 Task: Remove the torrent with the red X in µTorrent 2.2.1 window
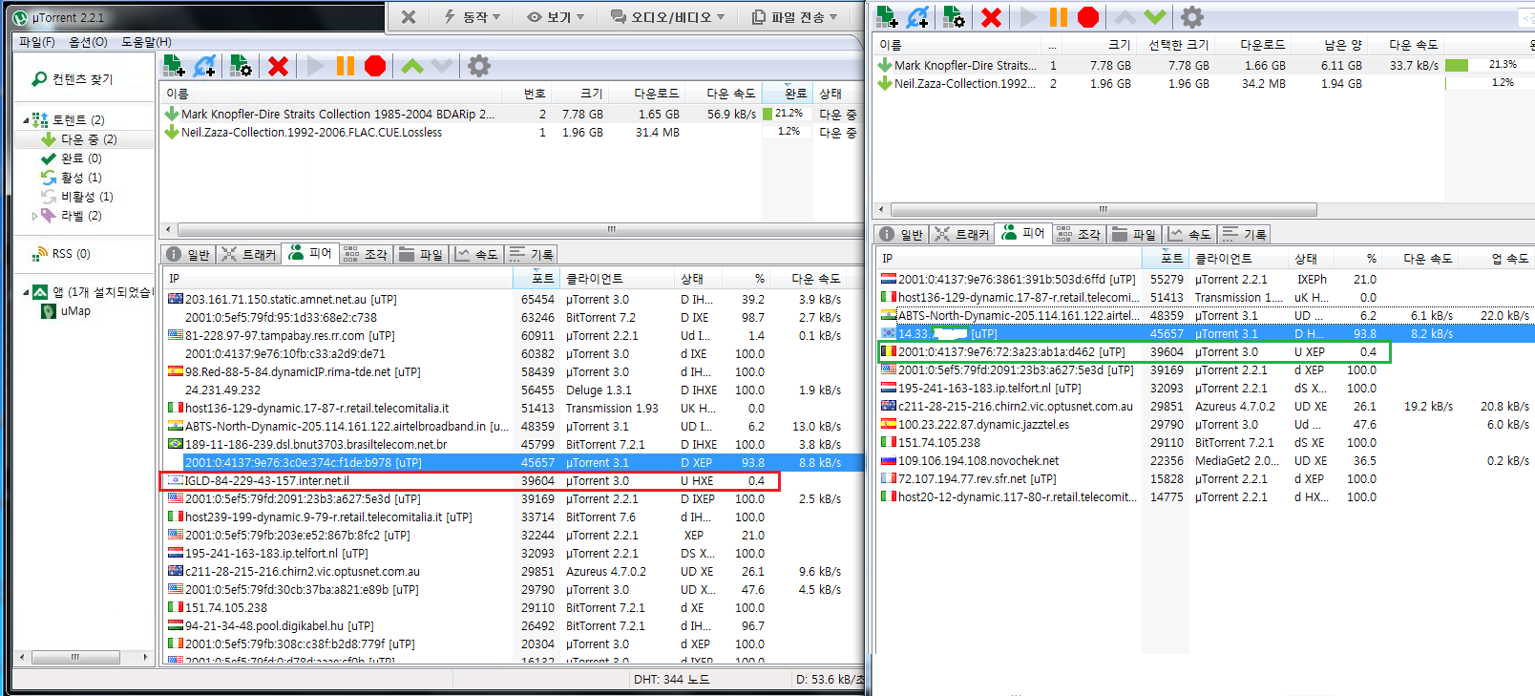(x=278, y=66)
